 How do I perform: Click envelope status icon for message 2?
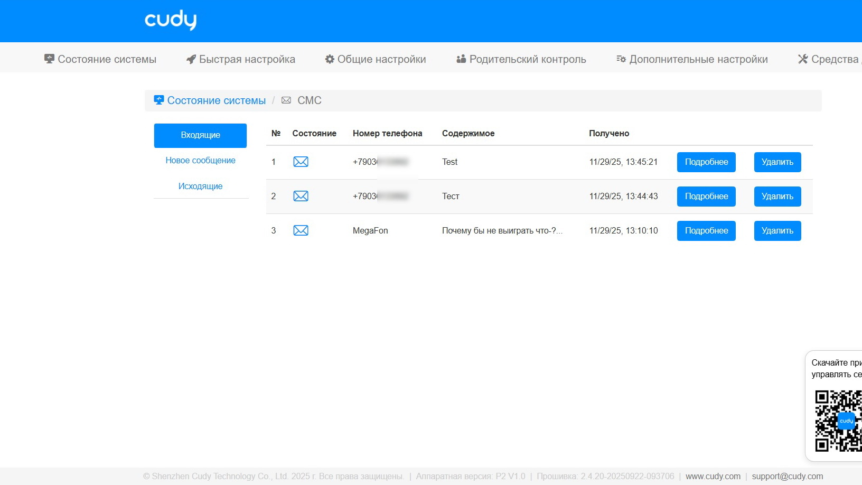click(x=301, y=196)
